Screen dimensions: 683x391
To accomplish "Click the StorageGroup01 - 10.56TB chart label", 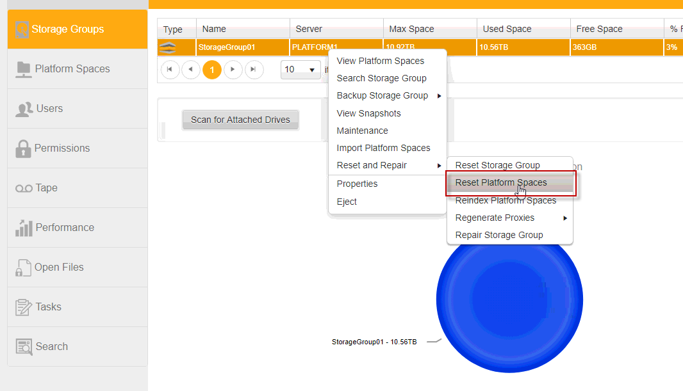I will [x=374, y=342].
